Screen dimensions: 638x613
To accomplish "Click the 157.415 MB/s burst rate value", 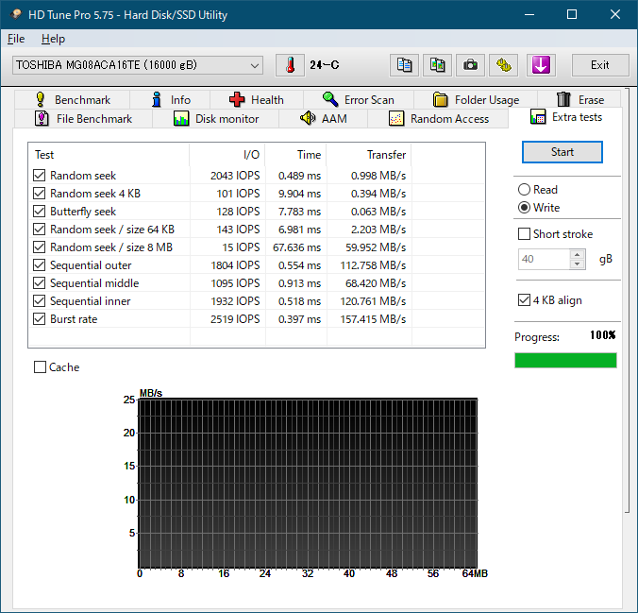I will coord(373,319).
